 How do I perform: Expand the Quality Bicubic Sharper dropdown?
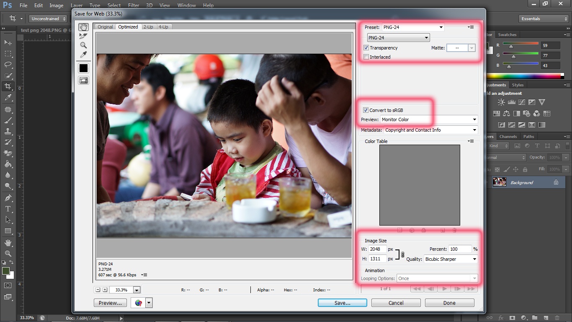[x=451, y=259]
